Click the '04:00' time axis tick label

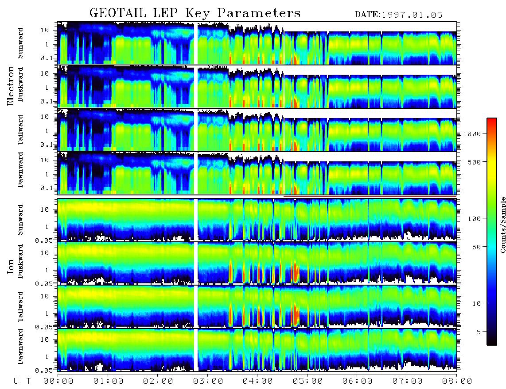(258, 381)
